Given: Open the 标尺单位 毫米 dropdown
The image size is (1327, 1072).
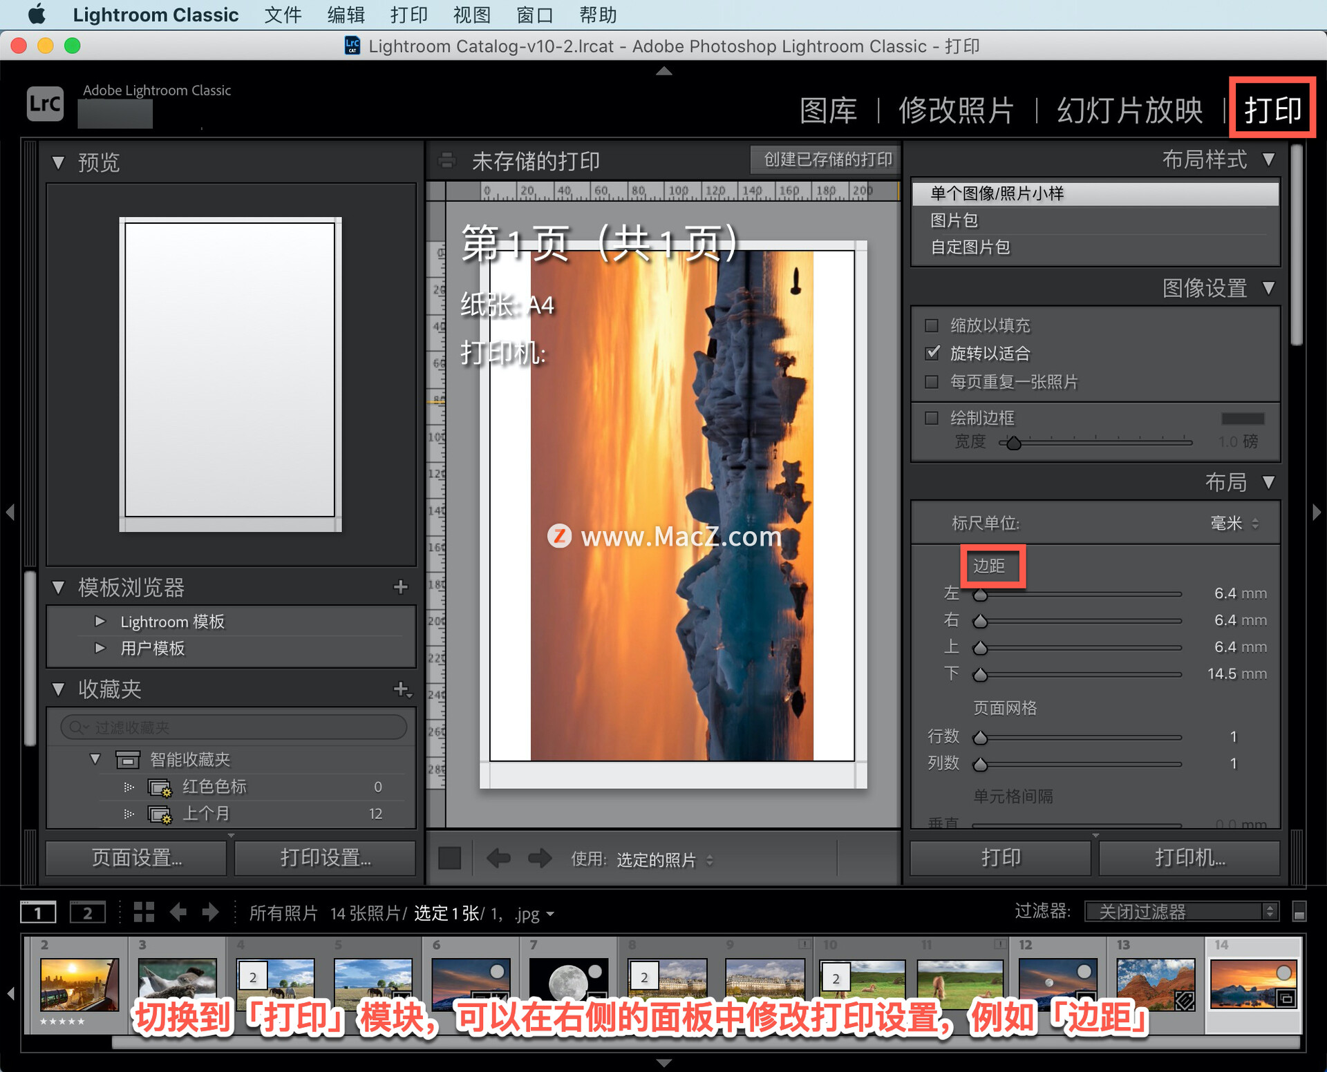Looking at the screenshot, I should (x=1234, y=523).
